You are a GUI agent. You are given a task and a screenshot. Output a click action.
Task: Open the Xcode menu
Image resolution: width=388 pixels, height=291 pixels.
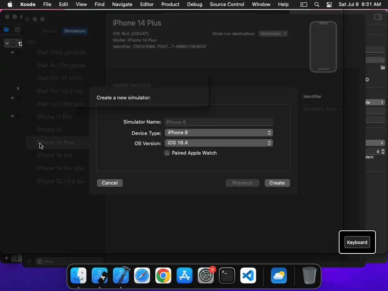pos(28,4)
